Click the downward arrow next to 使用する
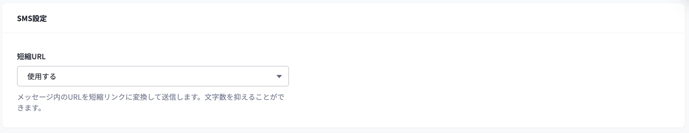Screen dimensions: 689x133 (x=279, y=76)
